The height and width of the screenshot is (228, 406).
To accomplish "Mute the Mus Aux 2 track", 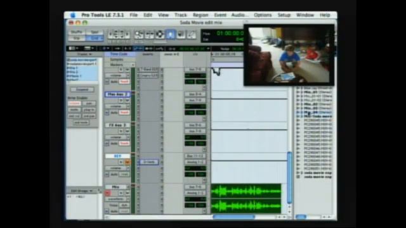I will tap(127, 100).
